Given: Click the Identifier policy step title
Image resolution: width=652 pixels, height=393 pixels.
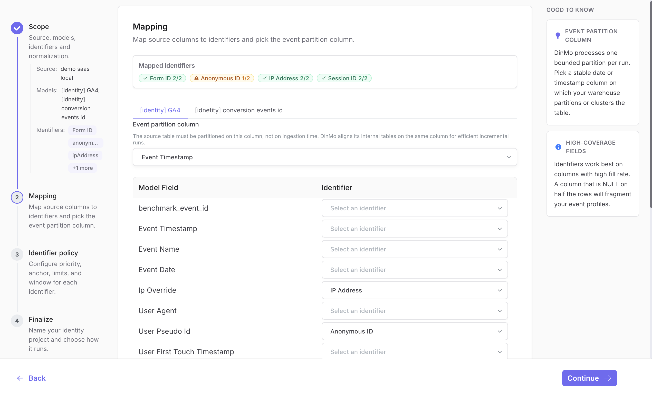Looking at the screenshot, I should tap(53, 253).
